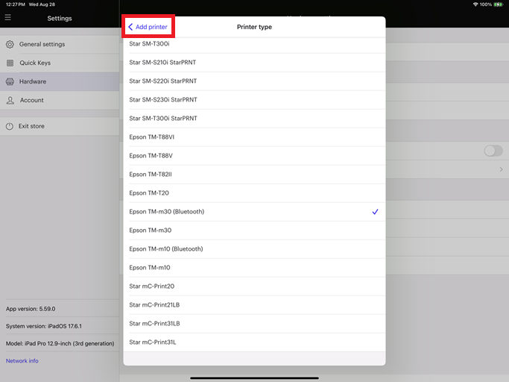Choose Epson TM-T88VI printer
The width and height of the screenshot is (509, 382).
(x=255, y=137)
